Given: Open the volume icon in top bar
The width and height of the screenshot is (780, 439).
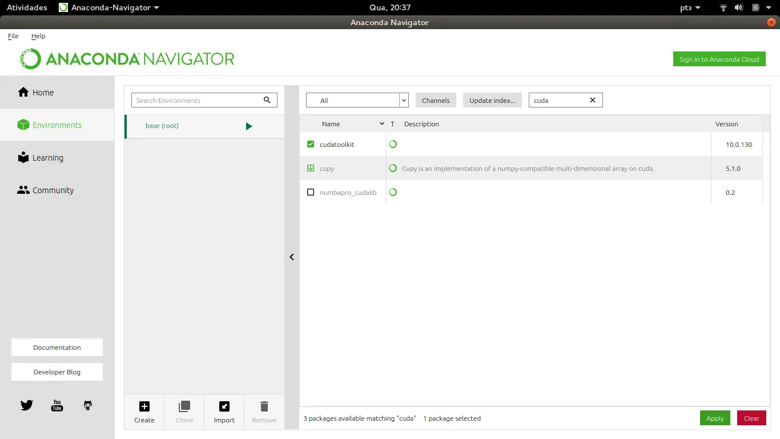Looking at the screenshot, I should pos(739,7).
